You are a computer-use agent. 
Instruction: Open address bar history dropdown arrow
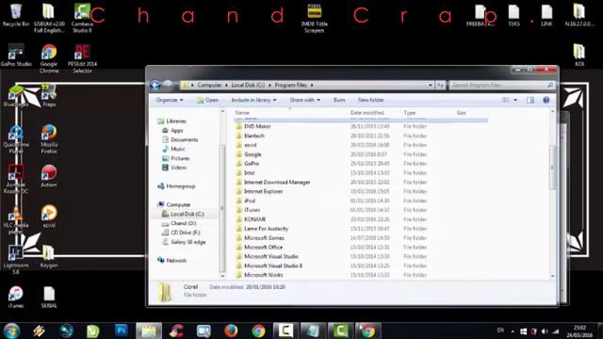[431, 85]
